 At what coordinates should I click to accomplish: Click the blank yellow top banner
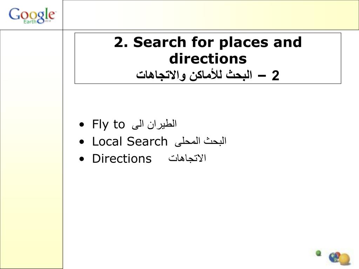point(211,15)
